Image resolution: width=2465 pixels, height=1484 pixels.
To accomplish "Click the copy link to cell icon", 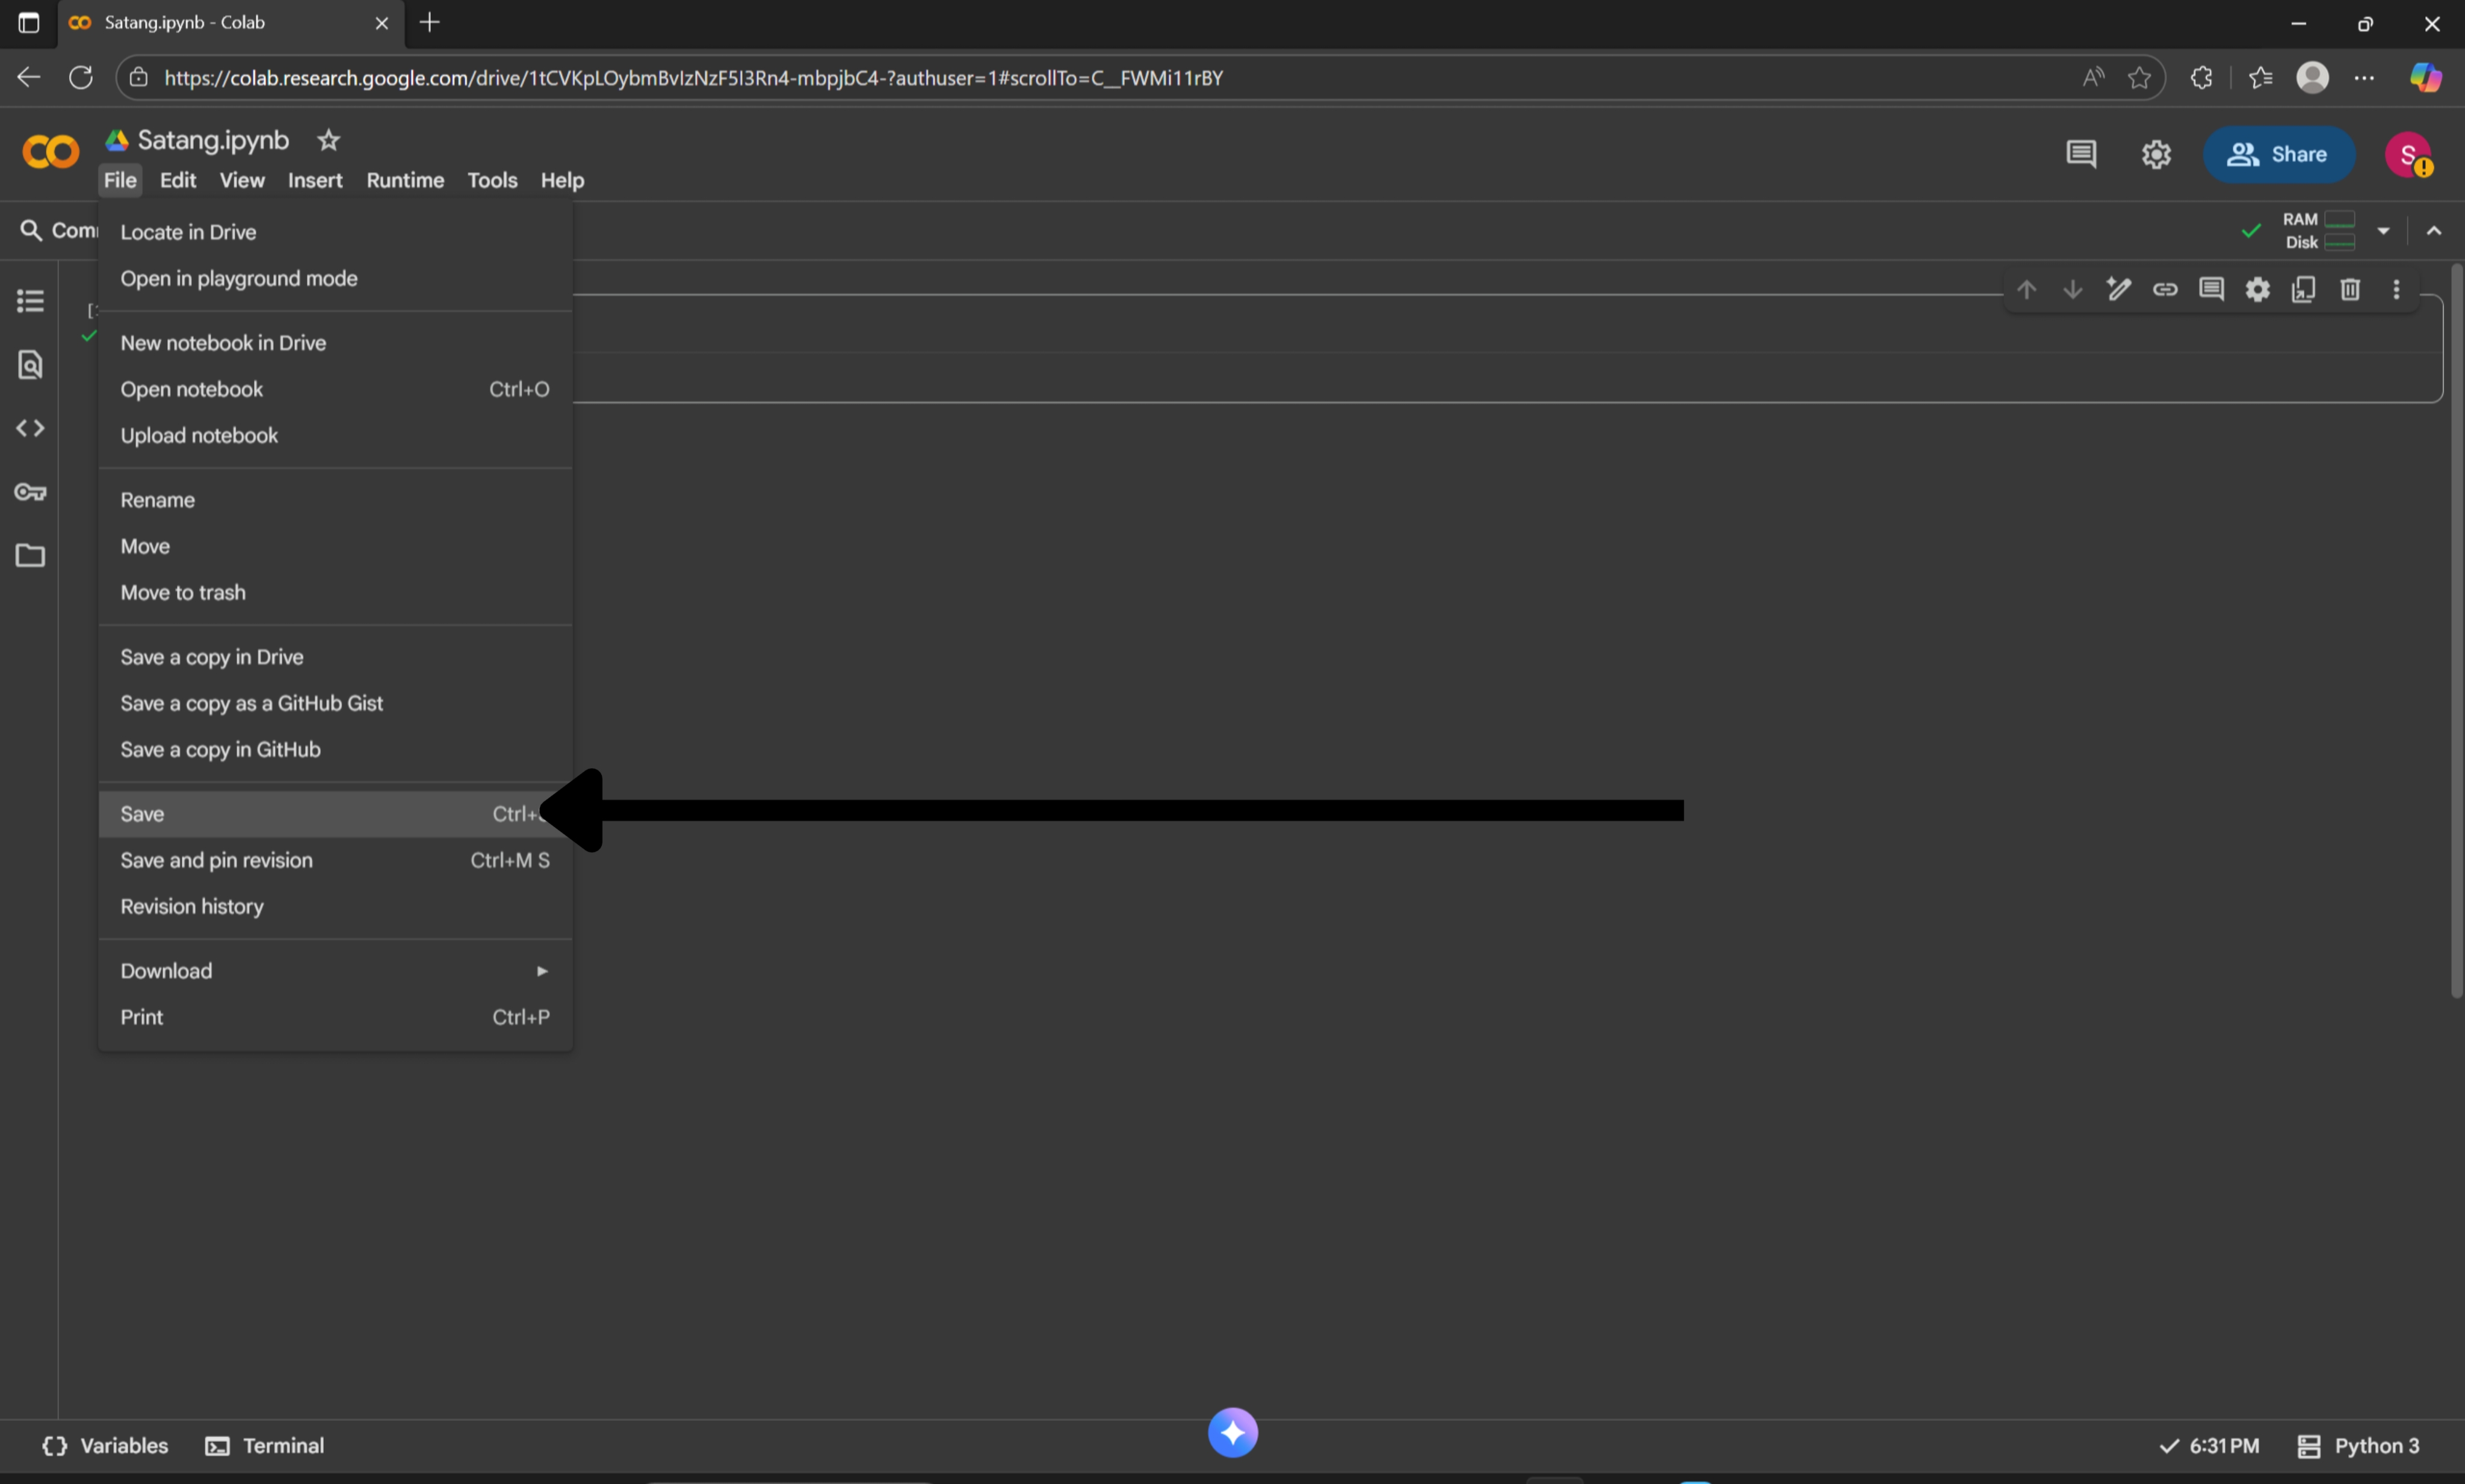I will [2165, 290].
